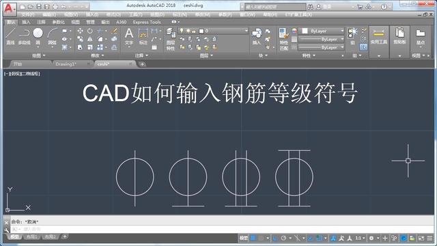Open the AutoCAD application menu button
Screen dimensions: 437x246
(10, 9)
